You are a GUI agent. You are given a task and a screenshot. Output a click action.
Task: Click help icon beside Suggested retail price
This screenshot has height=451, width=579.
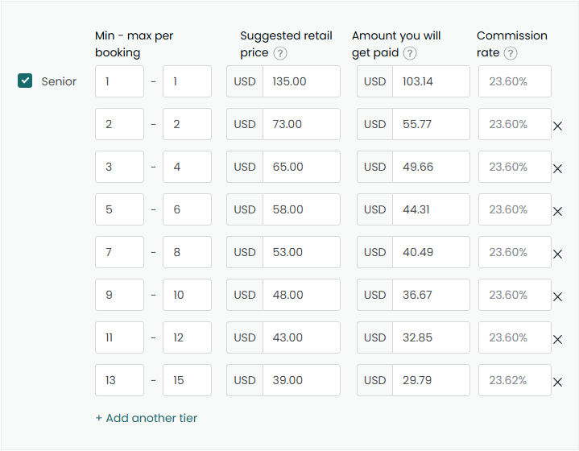coord(280,53)
